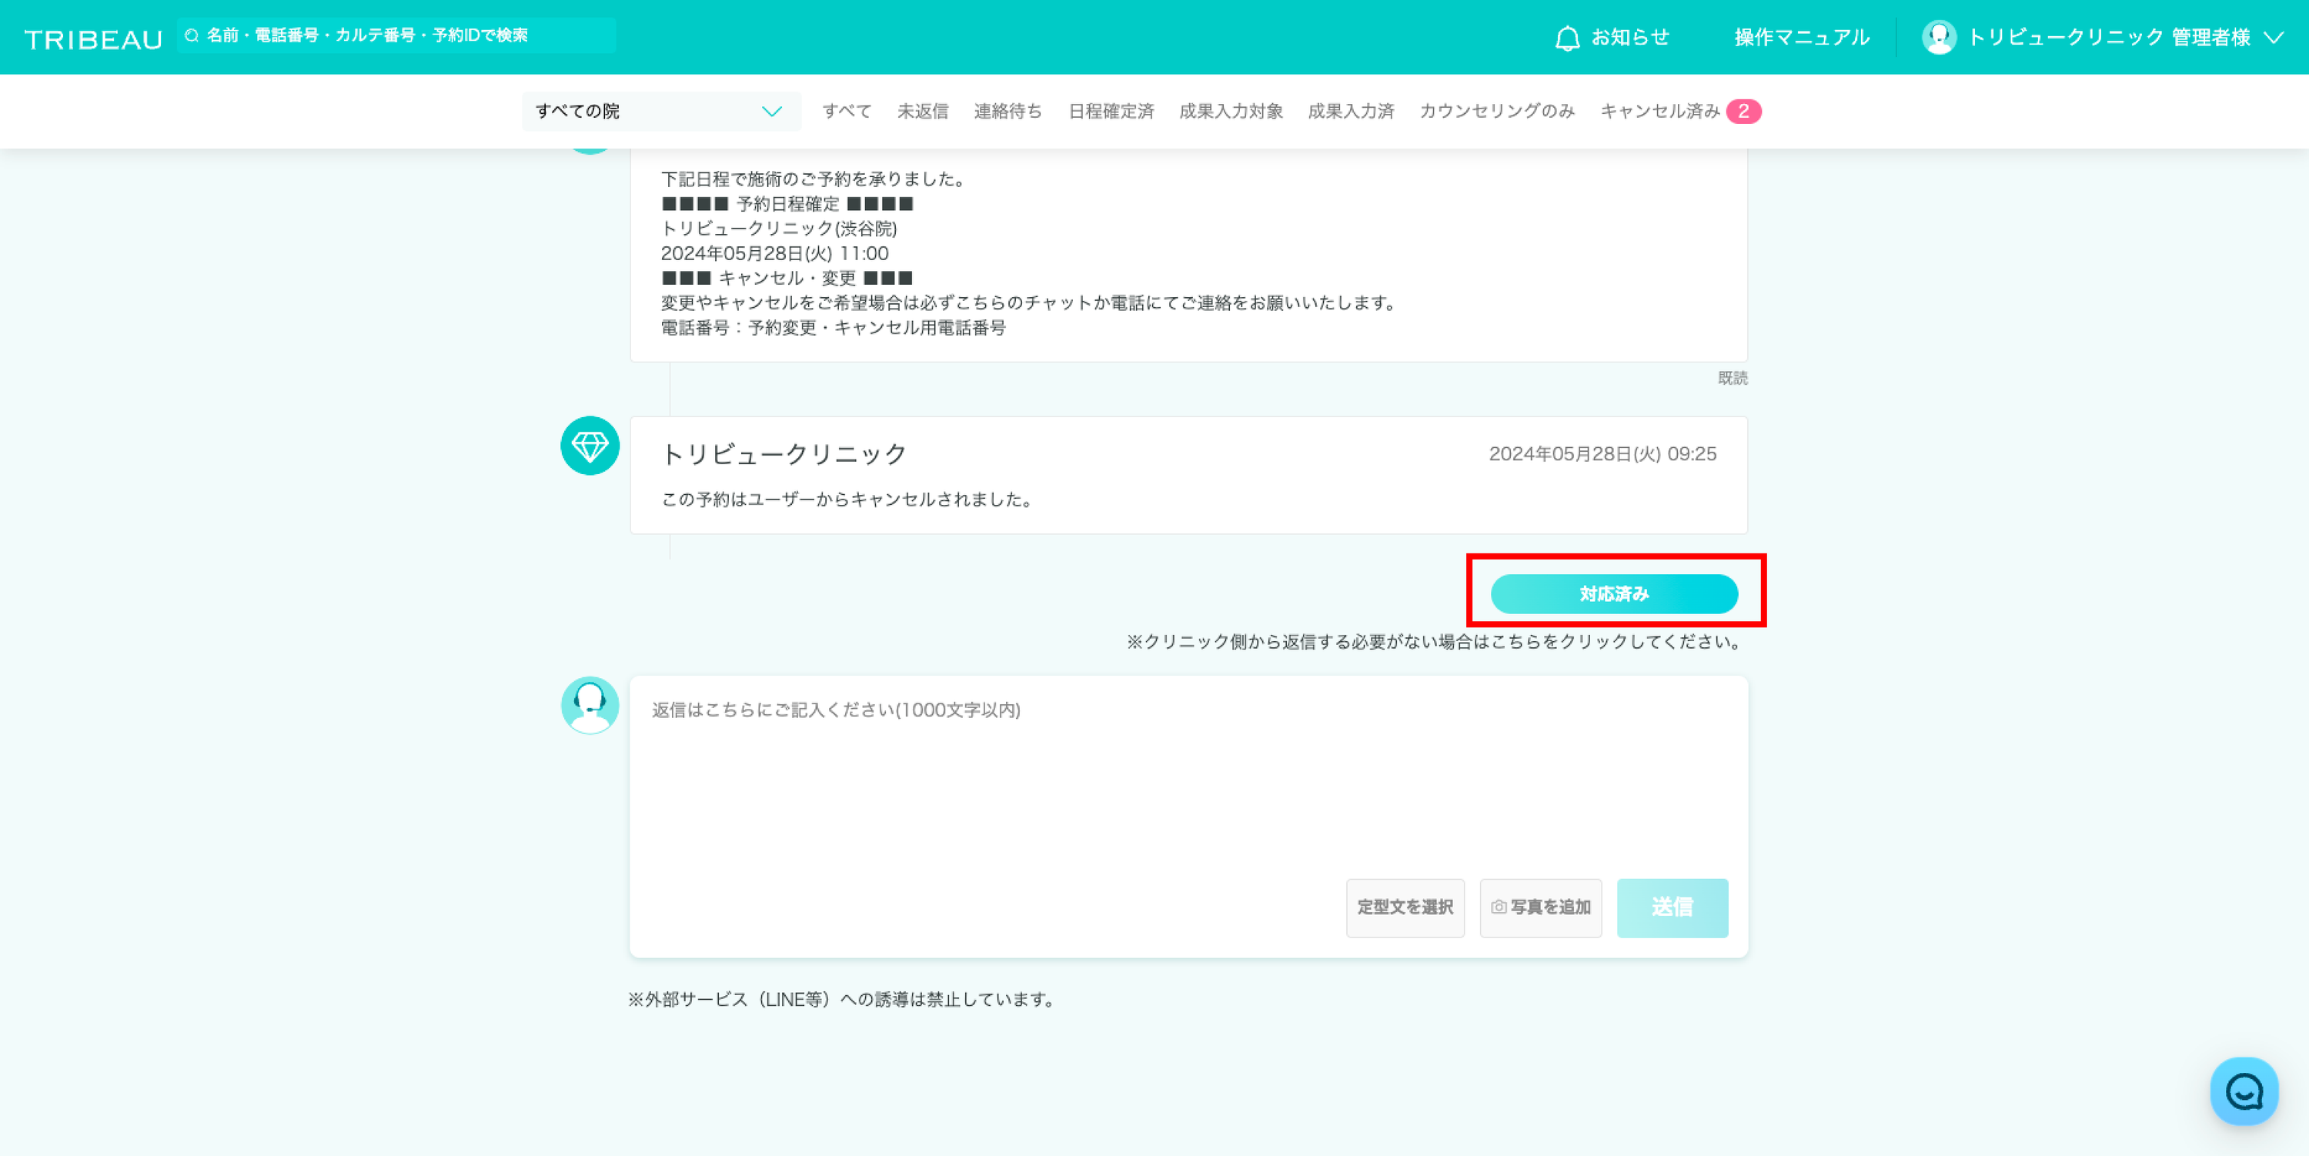The width and height of the screenshot is (2309, 1156).
Task: Click the 対応済み button
Action: click(x=1613, y=593)
